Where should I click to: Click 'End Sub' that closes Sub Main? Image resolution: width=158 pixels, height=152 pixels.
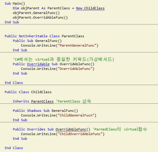point(12,22)
